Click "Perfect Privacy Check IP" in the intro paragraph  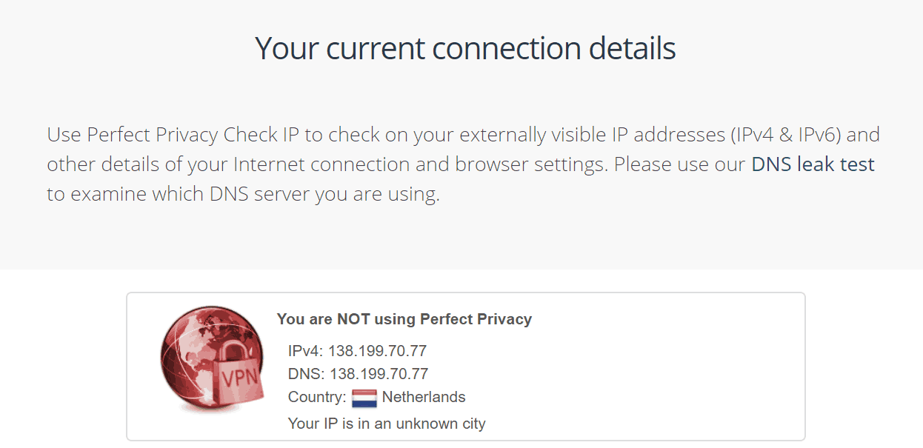pos(193,135)
